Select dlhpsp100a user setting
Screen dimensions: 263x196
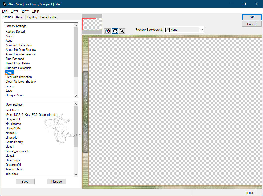click(x=13, y=128)
